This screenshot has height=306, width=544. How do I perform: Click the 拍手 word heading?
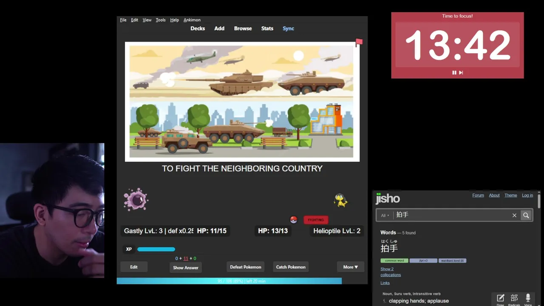389,248
